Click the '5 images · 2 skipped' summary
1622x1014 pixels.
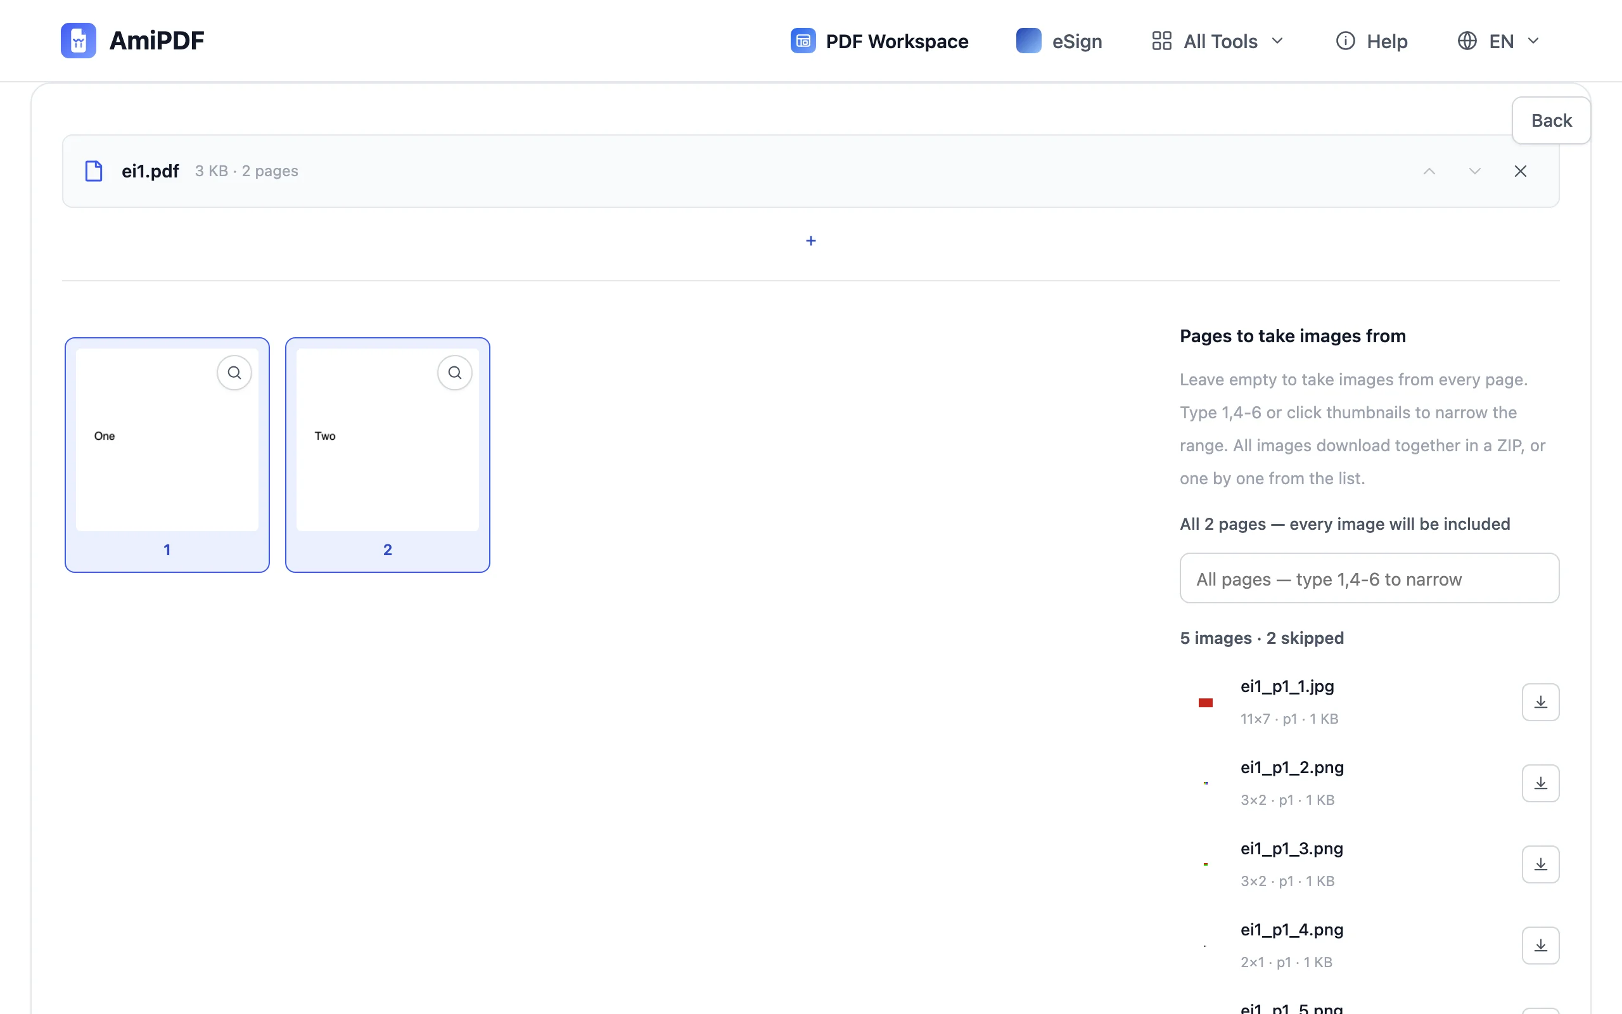(1261, 638)
